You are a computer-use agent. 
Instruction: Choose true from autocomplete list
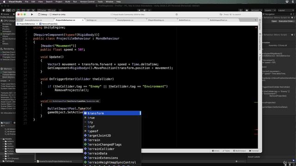click(x=112, y=118)
